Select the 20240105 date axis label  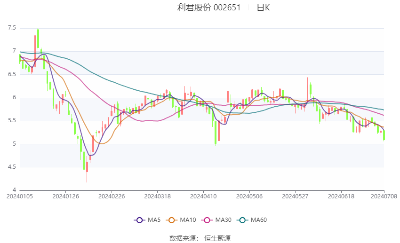pos(20,196)
